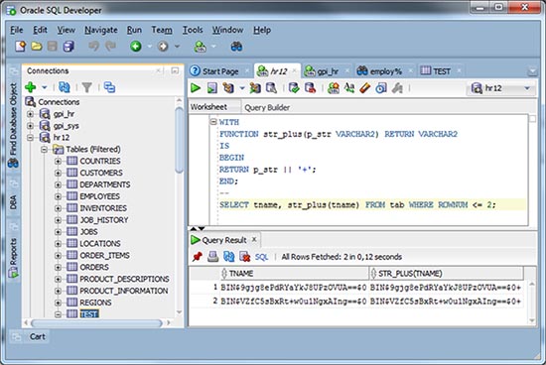Click the Filter funnel icon in Connections

click(87, 87)
